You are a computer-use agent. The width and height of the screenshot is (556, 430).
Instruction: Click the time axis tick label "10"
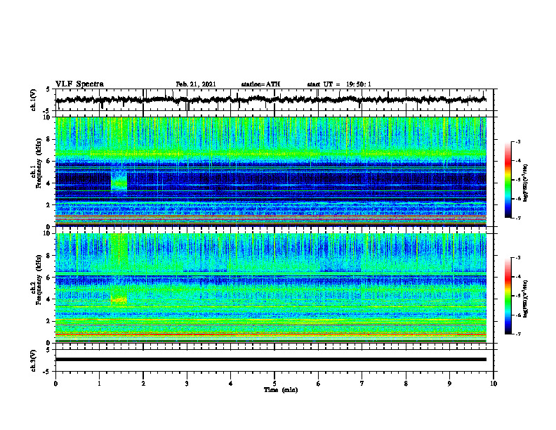(494, 384)
